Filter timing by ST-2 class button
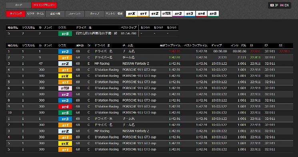This screenshot has width=298, height=157. (x=178, y=14)
